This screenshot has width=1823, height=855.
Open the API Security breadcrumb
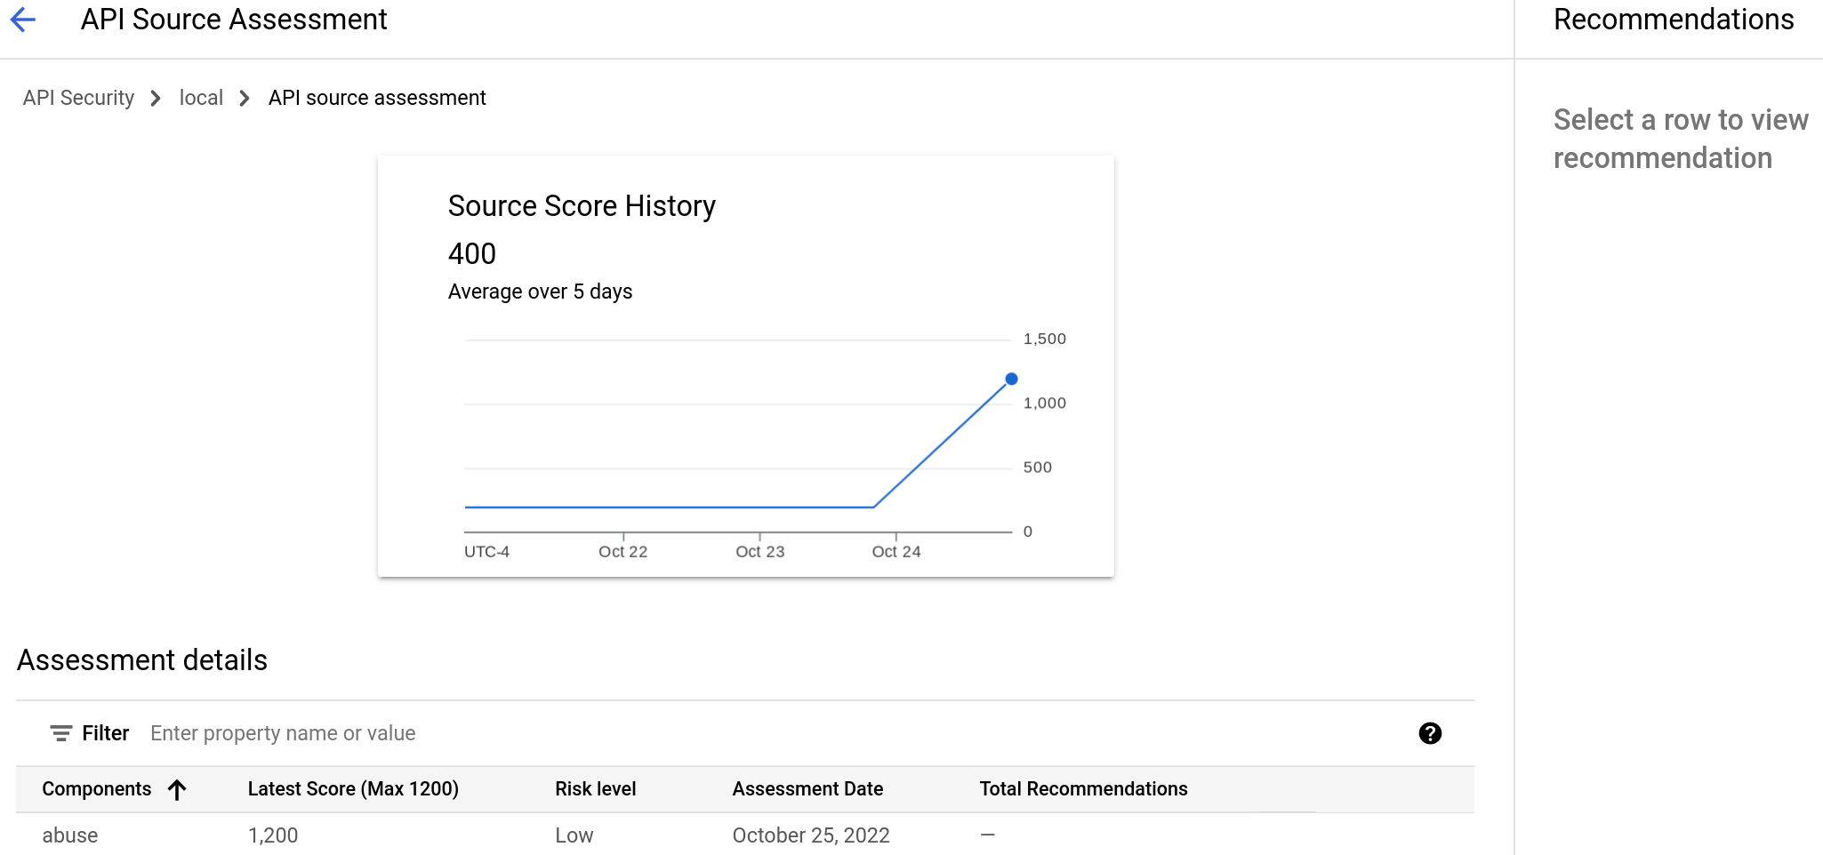pos(78,98)
